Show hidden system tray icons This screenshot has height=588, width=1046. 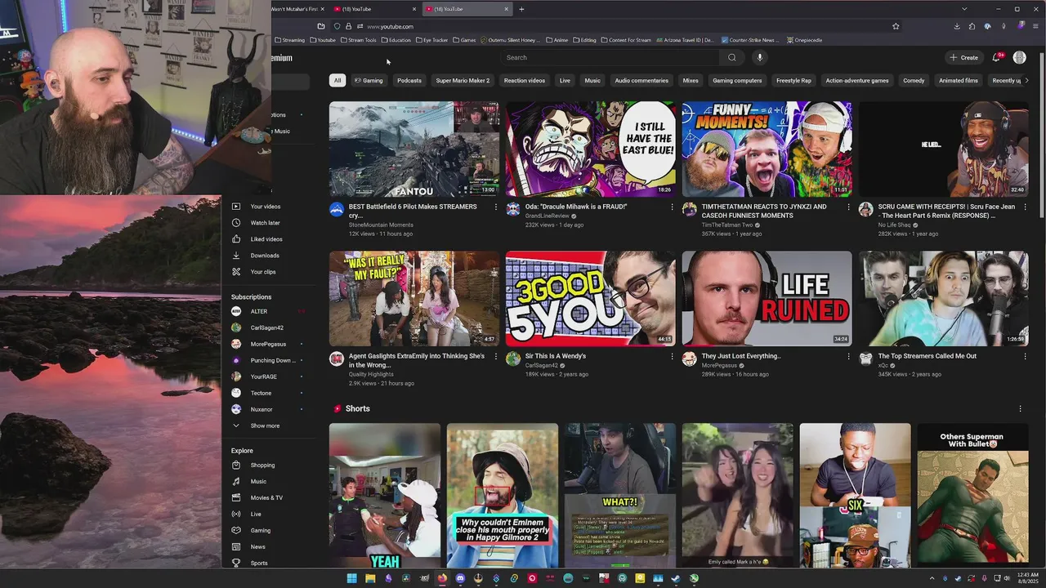tap(932, 578)
